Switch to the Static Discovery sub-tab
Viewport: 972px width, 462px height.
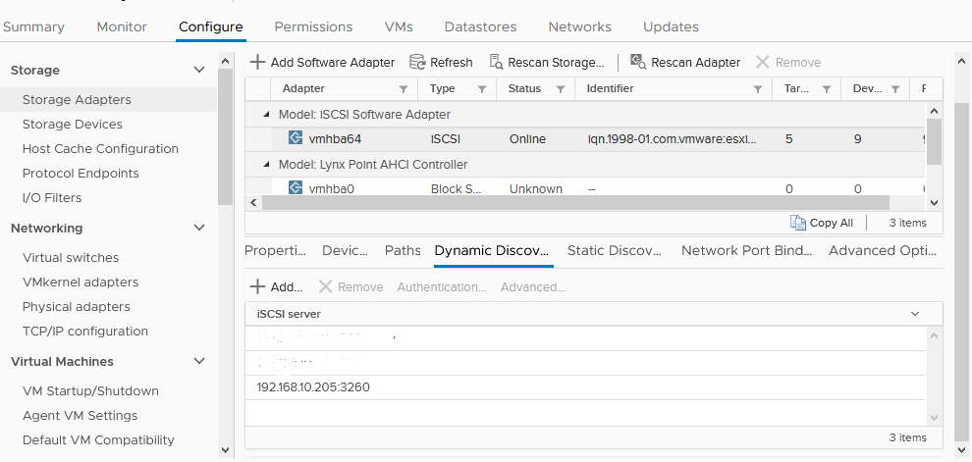tap(615, 250)
